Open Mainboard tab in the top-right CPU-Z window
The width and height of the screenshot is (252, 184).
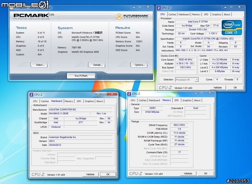pyautogui.click(x=184, y=15)
